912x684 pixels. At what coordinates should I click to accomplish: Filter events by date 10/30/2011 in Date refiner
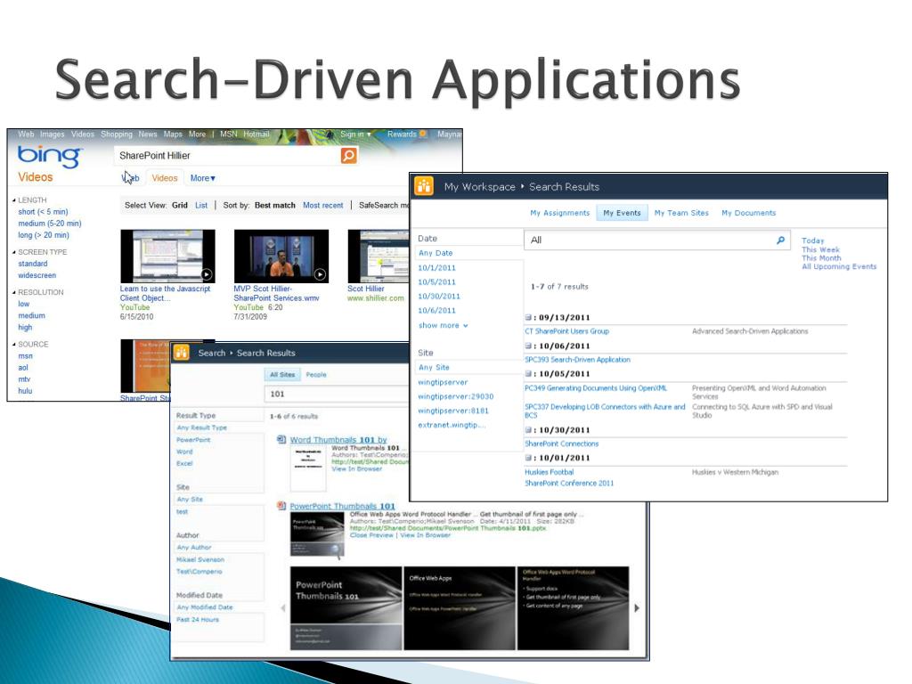tap(439, 296)
